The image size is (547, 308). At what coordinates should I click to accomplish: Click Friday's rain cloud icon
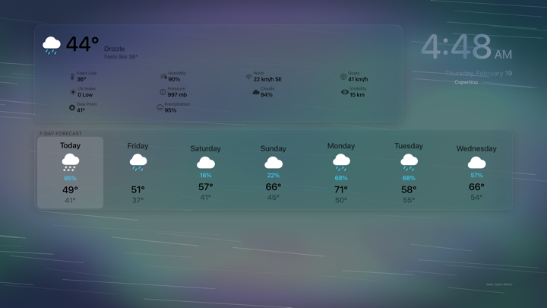click(x=138, y=163)
